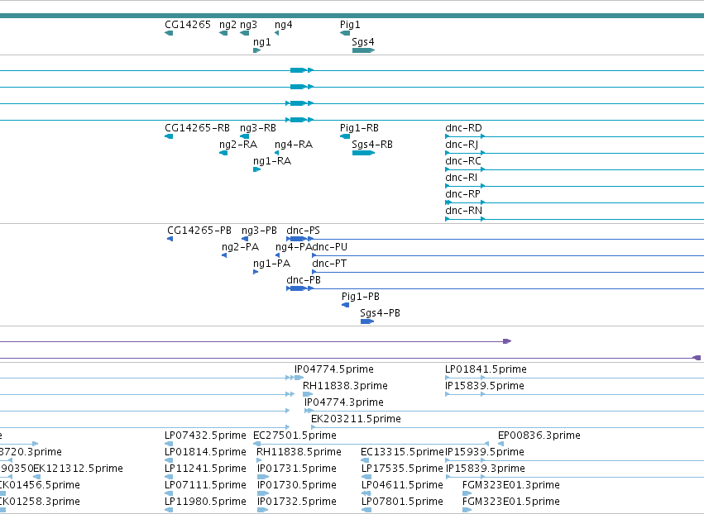The image size is (704, 514).
Task: Pick transcript dnc-RI
Action: click(x=461, y=178)
